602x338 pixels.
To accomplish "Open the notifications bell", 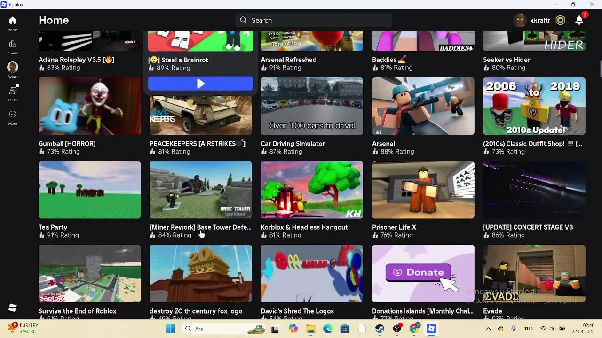I will (579, 20).
